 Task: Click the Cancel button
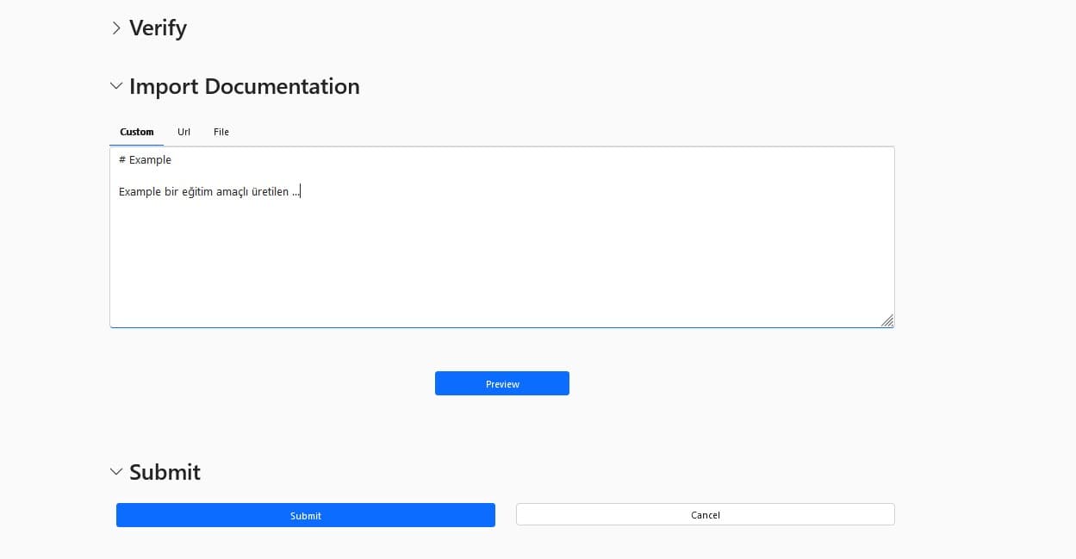tap(705, 514)
